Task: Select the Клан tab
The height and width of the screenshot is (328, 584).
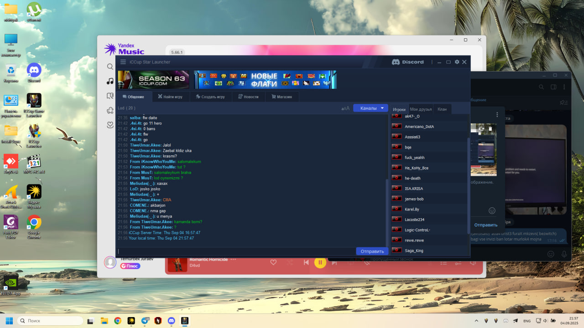Action: [442, 109]
